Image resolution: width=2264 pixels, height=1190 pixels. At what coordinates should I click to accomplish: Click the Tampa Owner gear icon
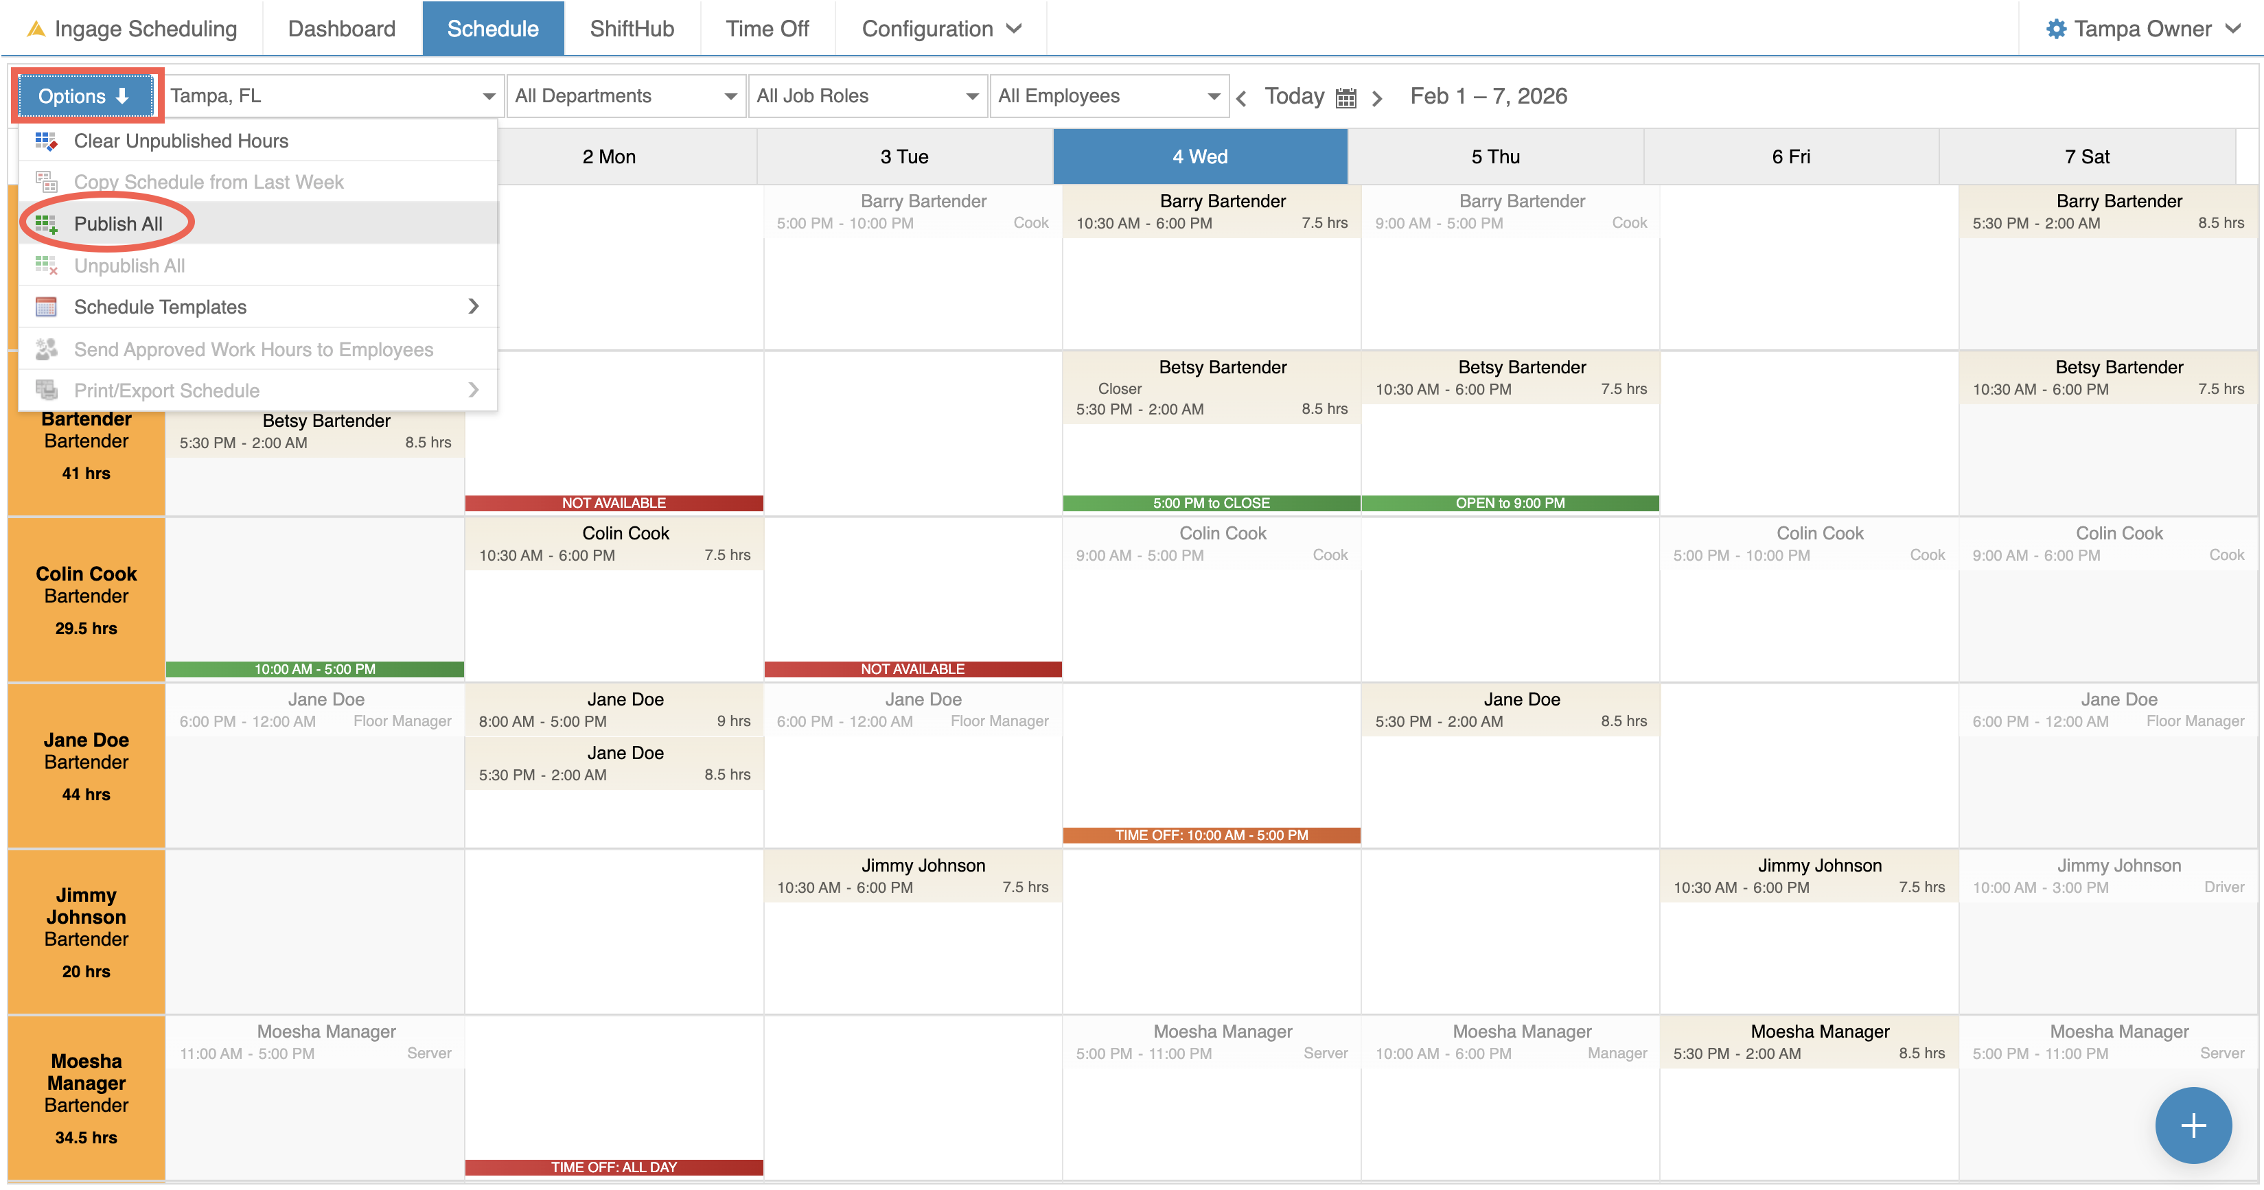pyautogui.click(x=2056, y=29)
